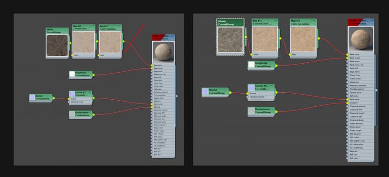Click the Normal CoronaBitmap icon in left graph
The image size is (389, 177).
click(32, 97)
